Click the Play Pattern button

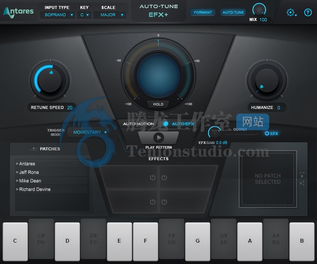pos(158,138)
